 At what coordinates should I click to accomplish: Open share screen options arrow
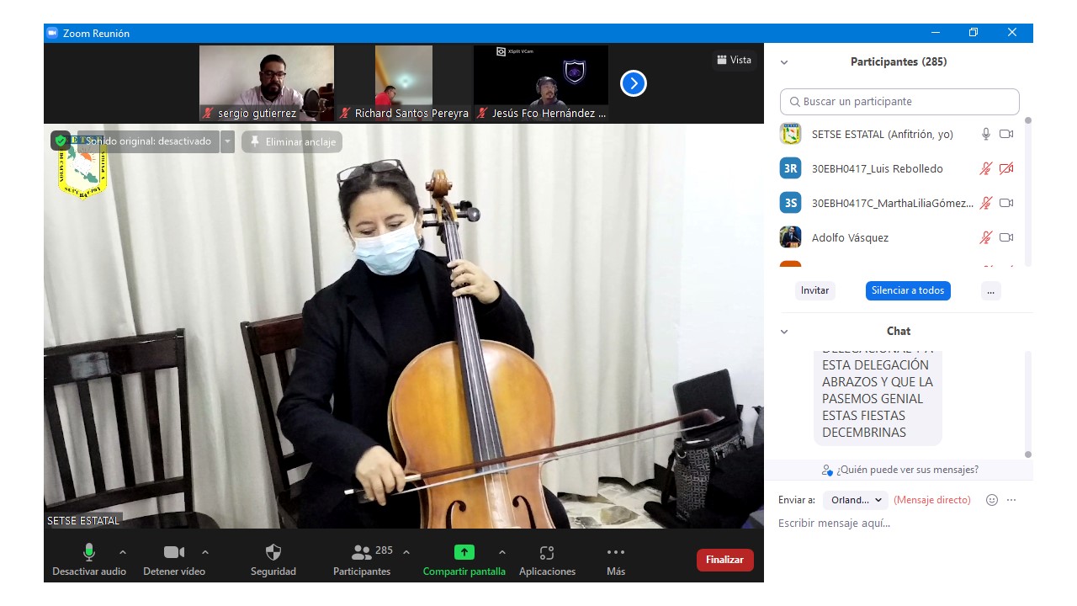tap(502, 552)
